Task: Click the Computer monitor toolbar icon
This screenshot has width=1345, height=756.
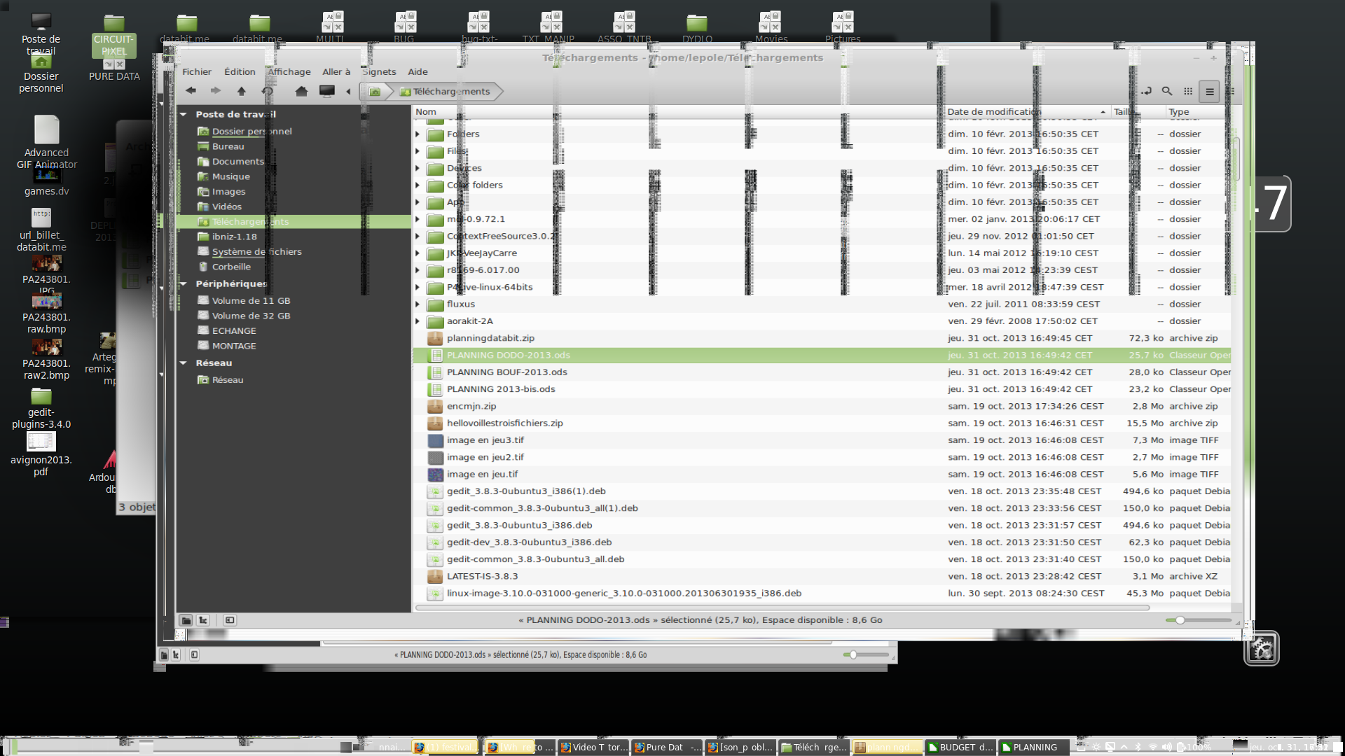Action: click(x=327, y=91)
